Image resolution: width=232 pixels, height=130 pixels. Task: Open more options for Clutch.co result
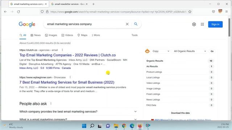62,50
